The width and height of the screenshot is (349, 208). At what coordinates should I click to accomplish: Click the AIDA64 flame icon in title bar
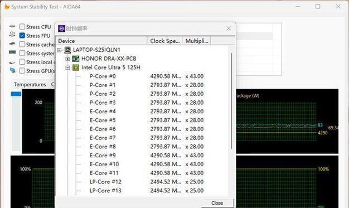pos(7,7)
